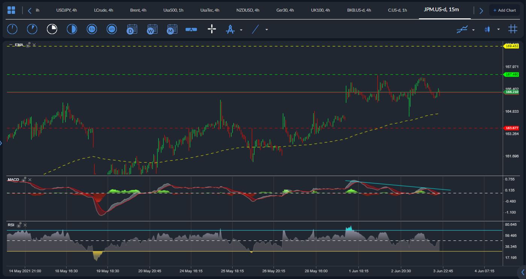Image resolution: width=526 pixels, height=279 pixels.
Task: Activate the crosshair cursor tool
Action: pos(212,29)
